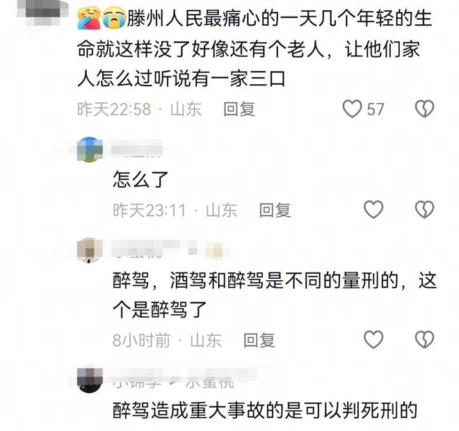Tap broken heart on 8小时前 comment
The width and height of the screenshot is (459, 431).
coord(424,339)
